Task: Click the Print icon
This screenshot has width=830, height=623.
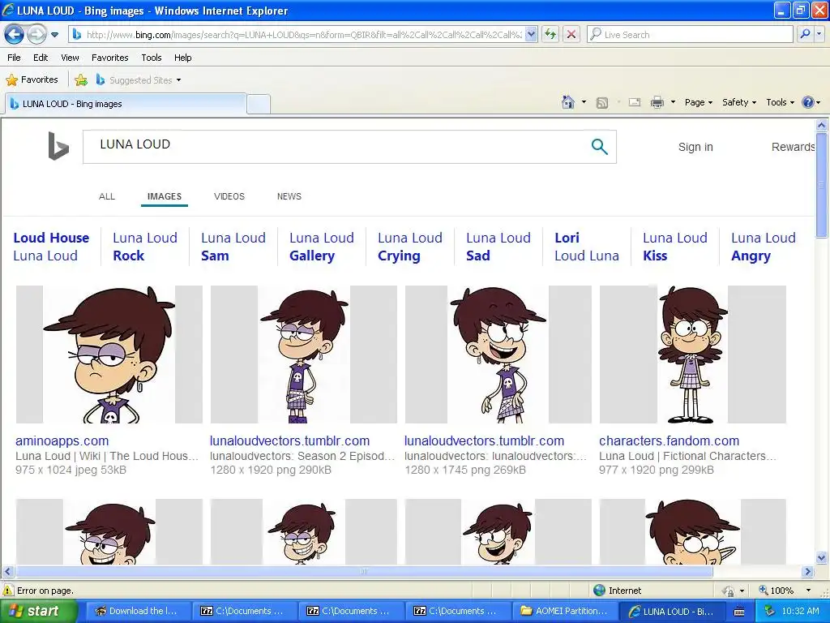Action: [x=657, y=102]
